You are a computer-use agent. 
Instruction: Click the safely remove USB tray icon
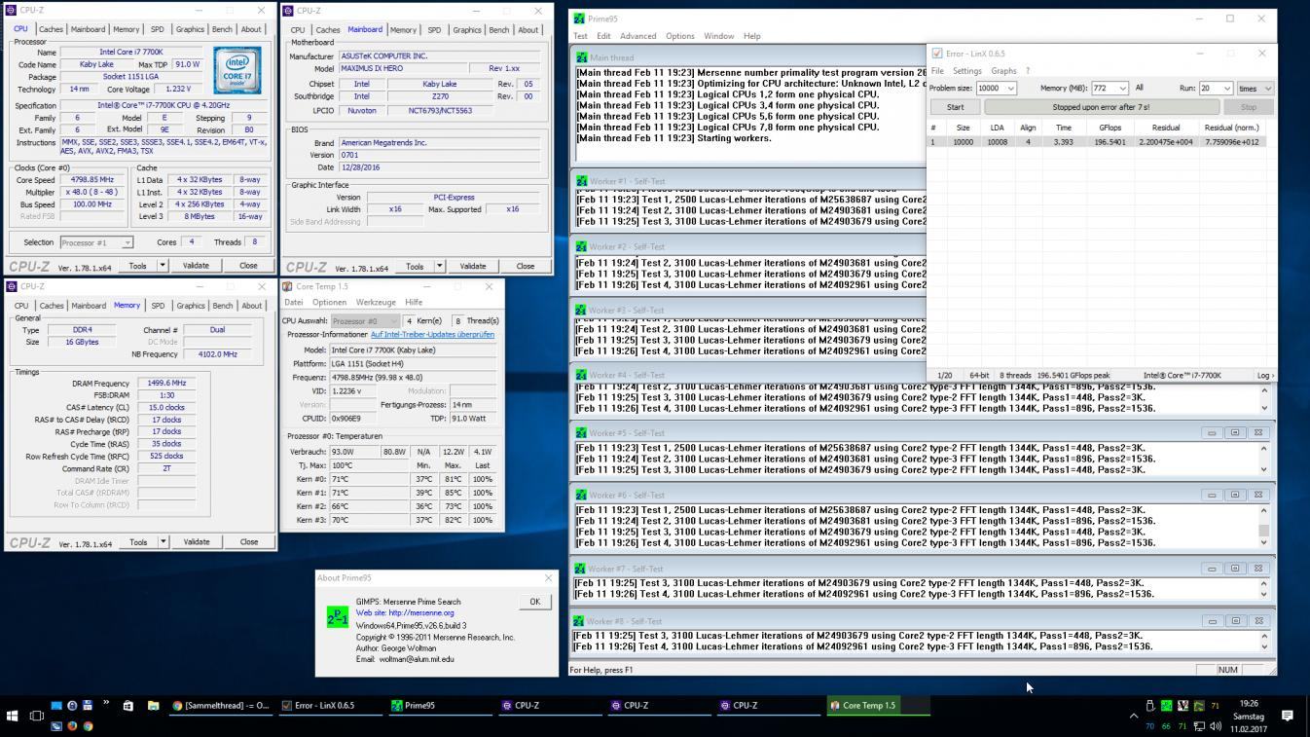[1149, 706]
